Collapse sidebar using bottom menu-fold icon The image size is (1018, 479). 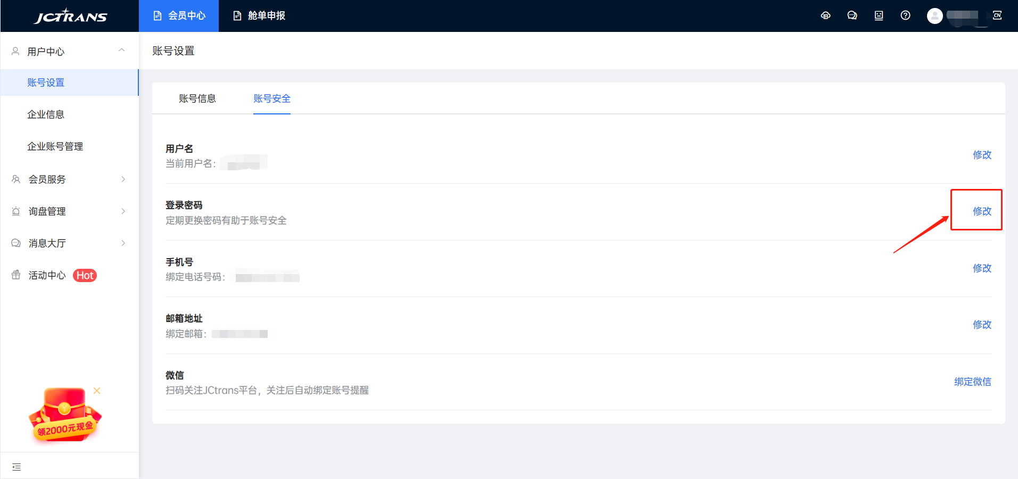16,467
